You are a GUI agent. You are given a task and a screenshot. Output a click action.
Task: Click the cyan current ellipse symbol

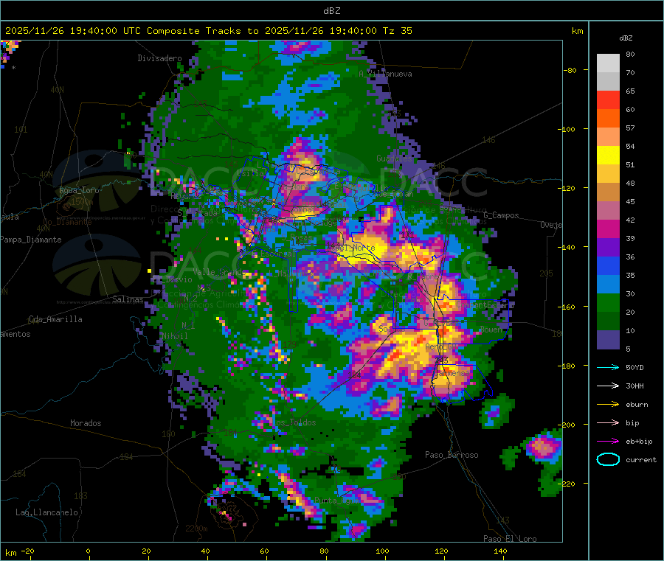608,459
